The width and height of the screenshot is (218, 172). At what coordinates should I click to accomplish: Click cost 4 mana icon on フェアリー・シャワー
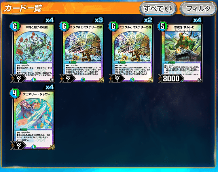tap(15, 93)
